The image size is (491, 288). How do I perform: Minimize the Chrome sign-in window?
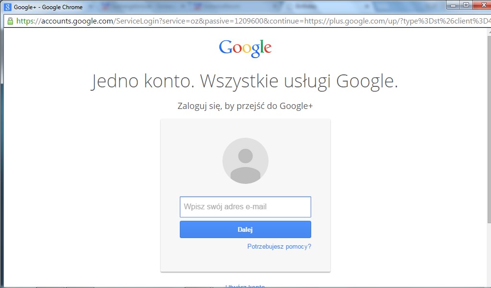tap(454, 5)
